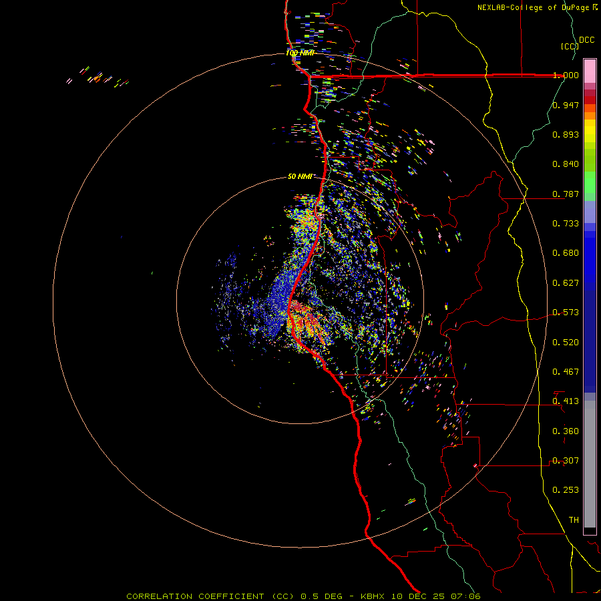Screen dimensions: 601x601
Task: Select the 0.413 color scale value
Action: coord(566,401)
